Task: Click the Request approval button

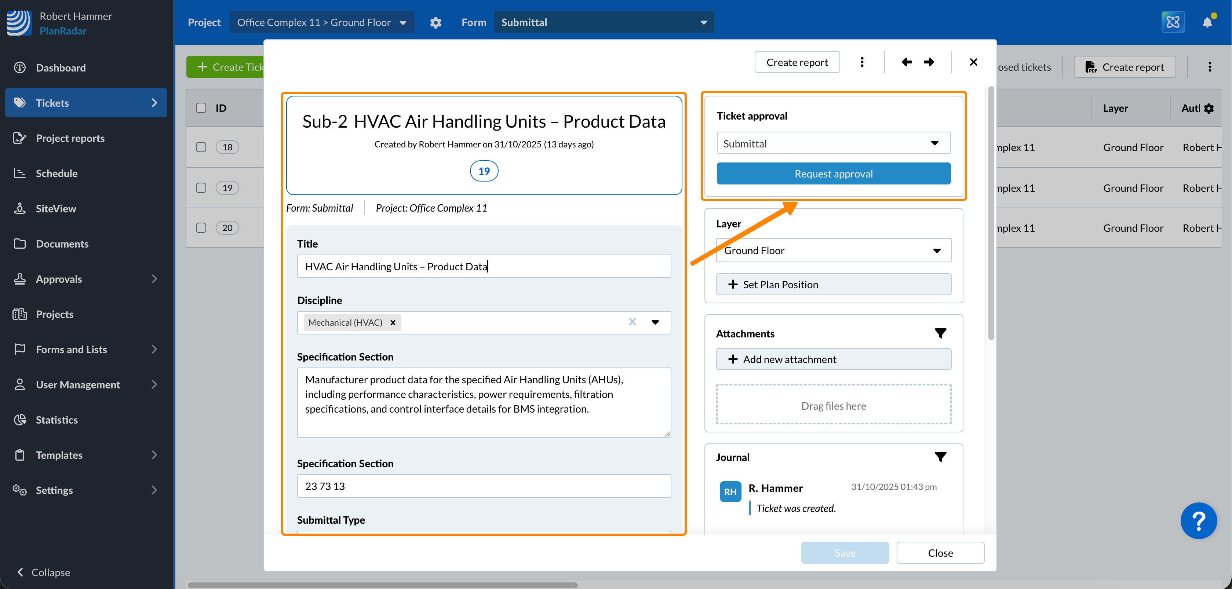Action: click(x=833, y=174)
